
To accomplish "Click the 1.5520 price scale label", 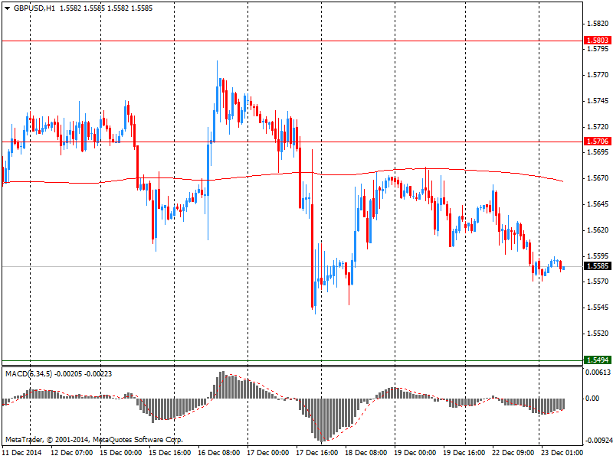I will [598, 334].
